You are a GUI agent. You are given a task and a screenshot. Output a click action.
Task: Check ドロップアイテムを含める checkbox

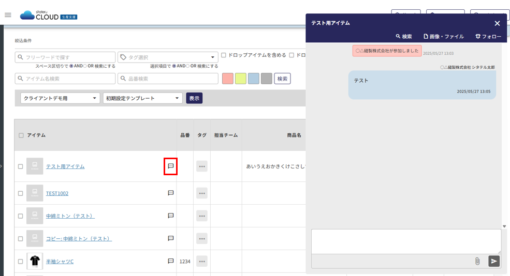tap(224, 55)
